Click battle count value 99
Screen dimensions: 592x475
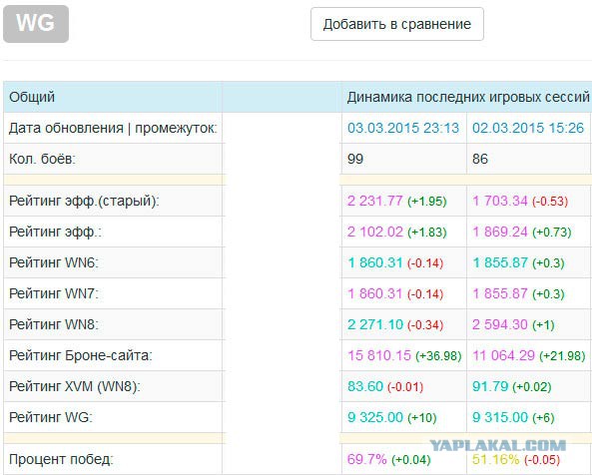pyautogui.click(x=355, y=159)
